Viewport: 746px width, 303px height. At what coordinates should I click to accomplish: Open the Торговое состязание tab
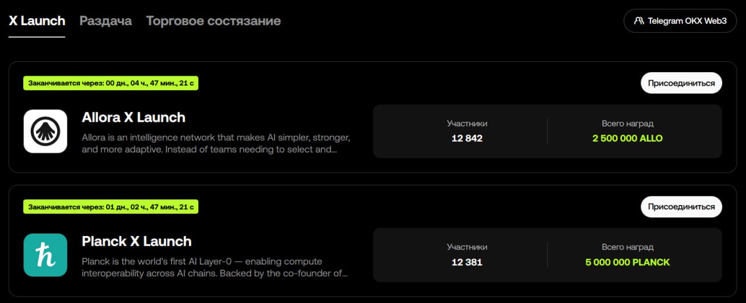point(213,21)
